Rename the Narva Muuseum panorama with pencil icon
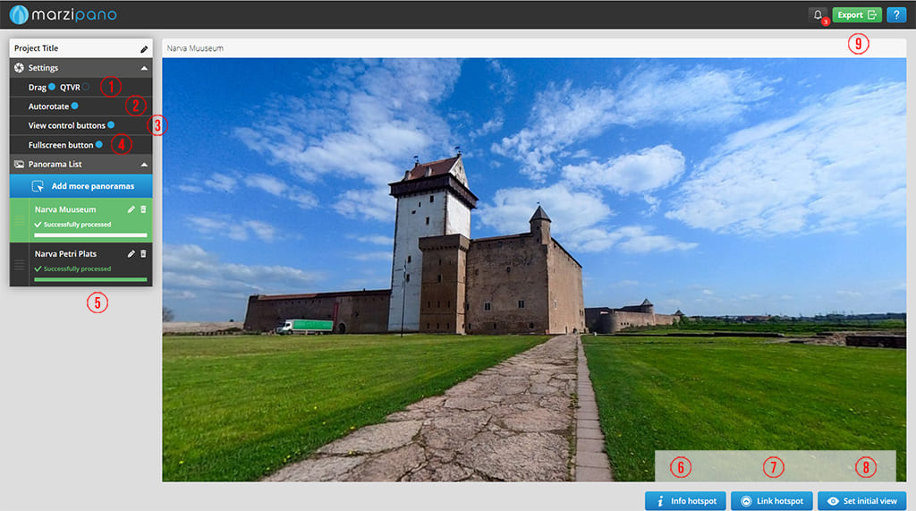Screen dimensions: 916x511 pyautogui.click(x=131, y=209)
